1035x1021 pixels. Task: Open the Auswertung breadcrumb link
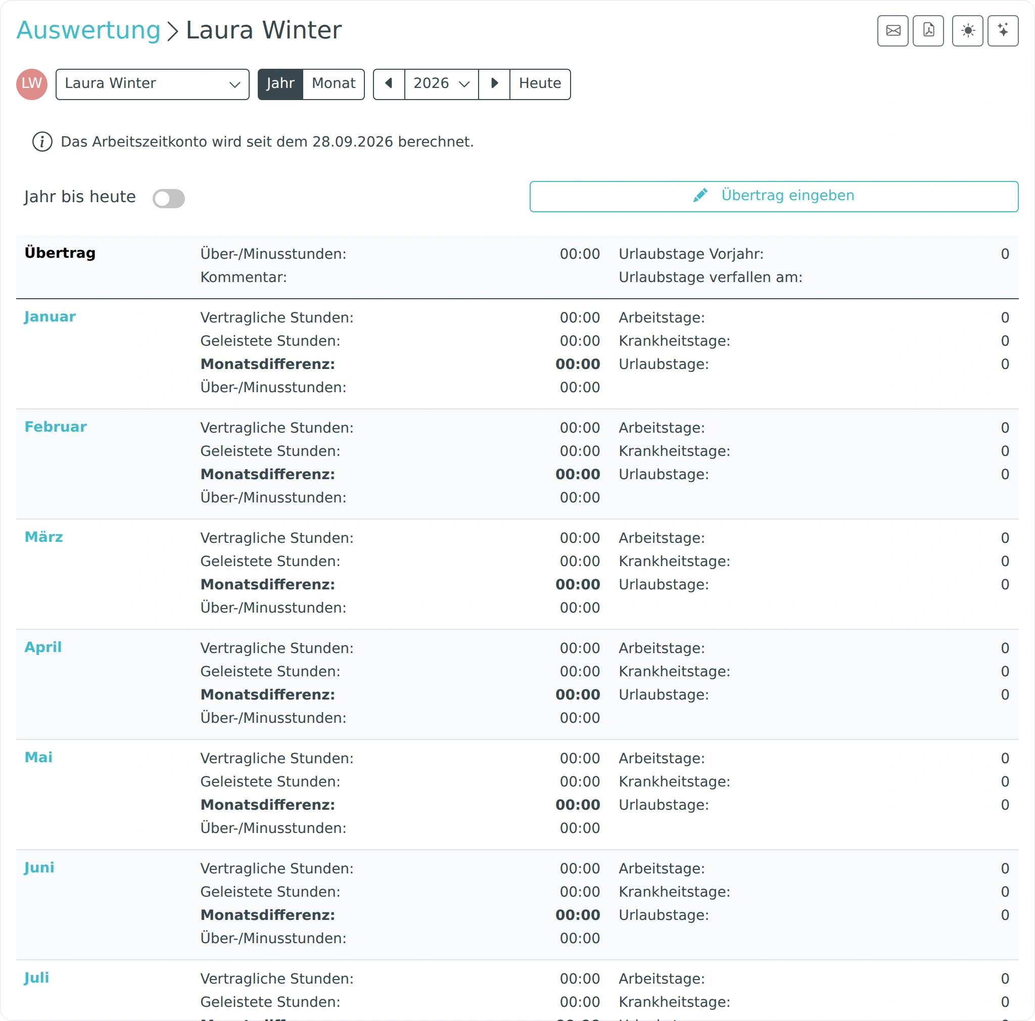coord(88,30)
